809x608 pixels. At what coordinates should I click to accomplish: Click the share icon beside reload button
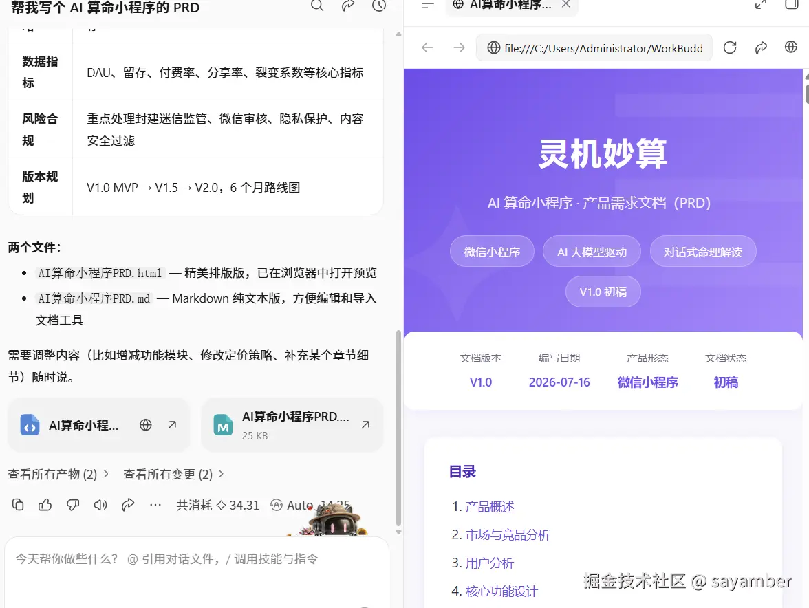tap(761, 48)
